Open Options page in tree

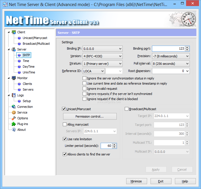click(23, 118)
